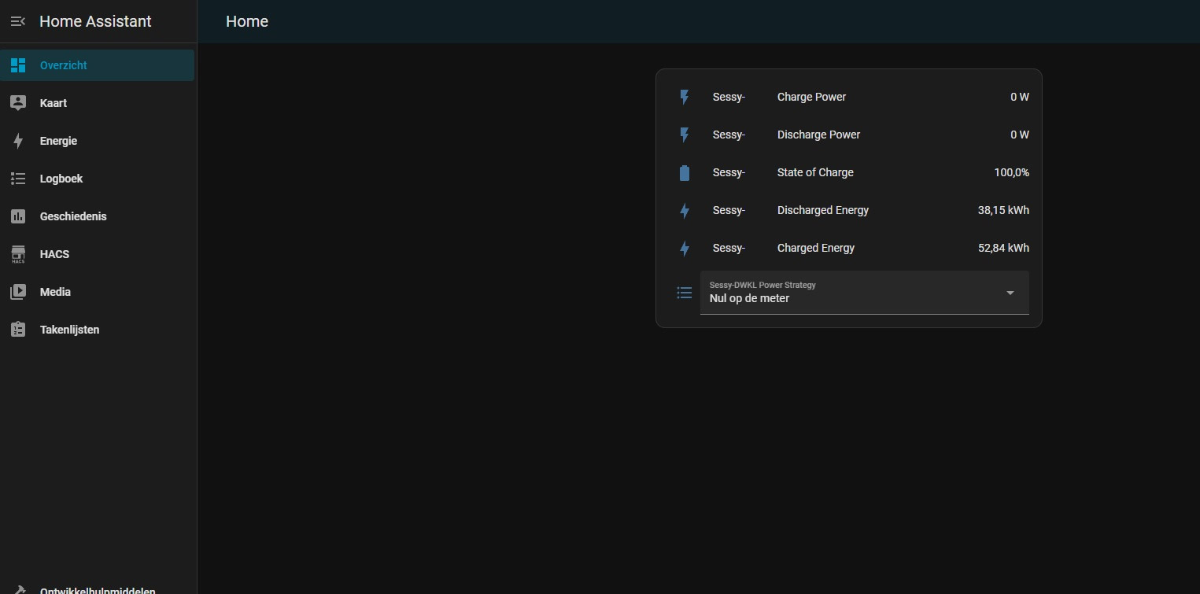Open the Takenlijsten clipboard icon
The height and width of the screenshot is (594, 1200).
click(x=18, y=330)
